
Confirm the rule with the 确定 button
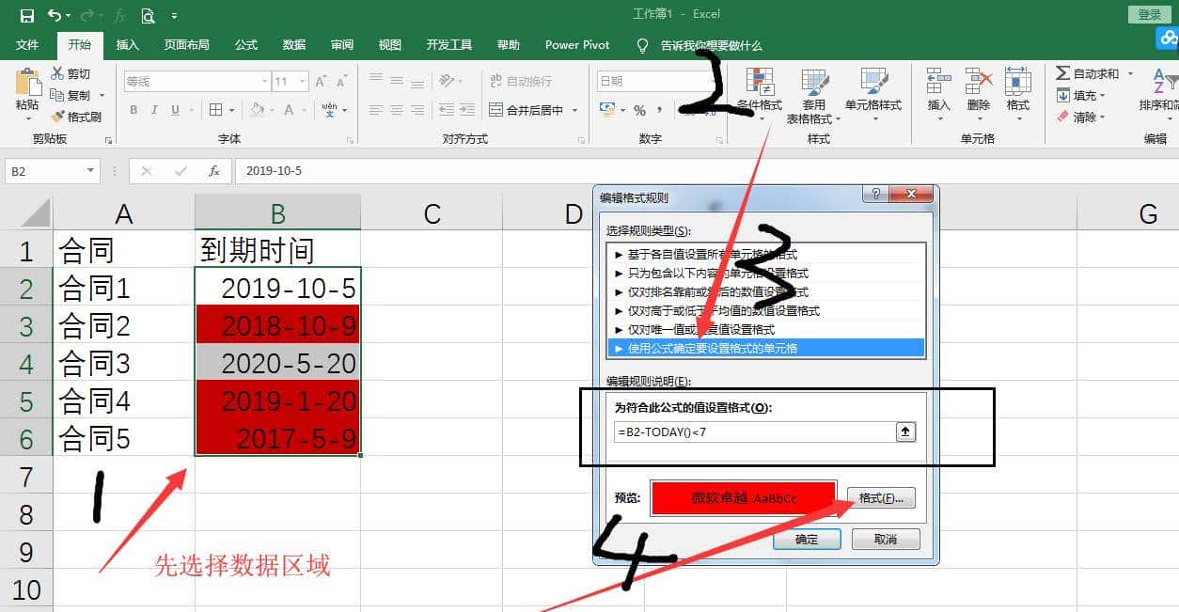click(807, 539)
